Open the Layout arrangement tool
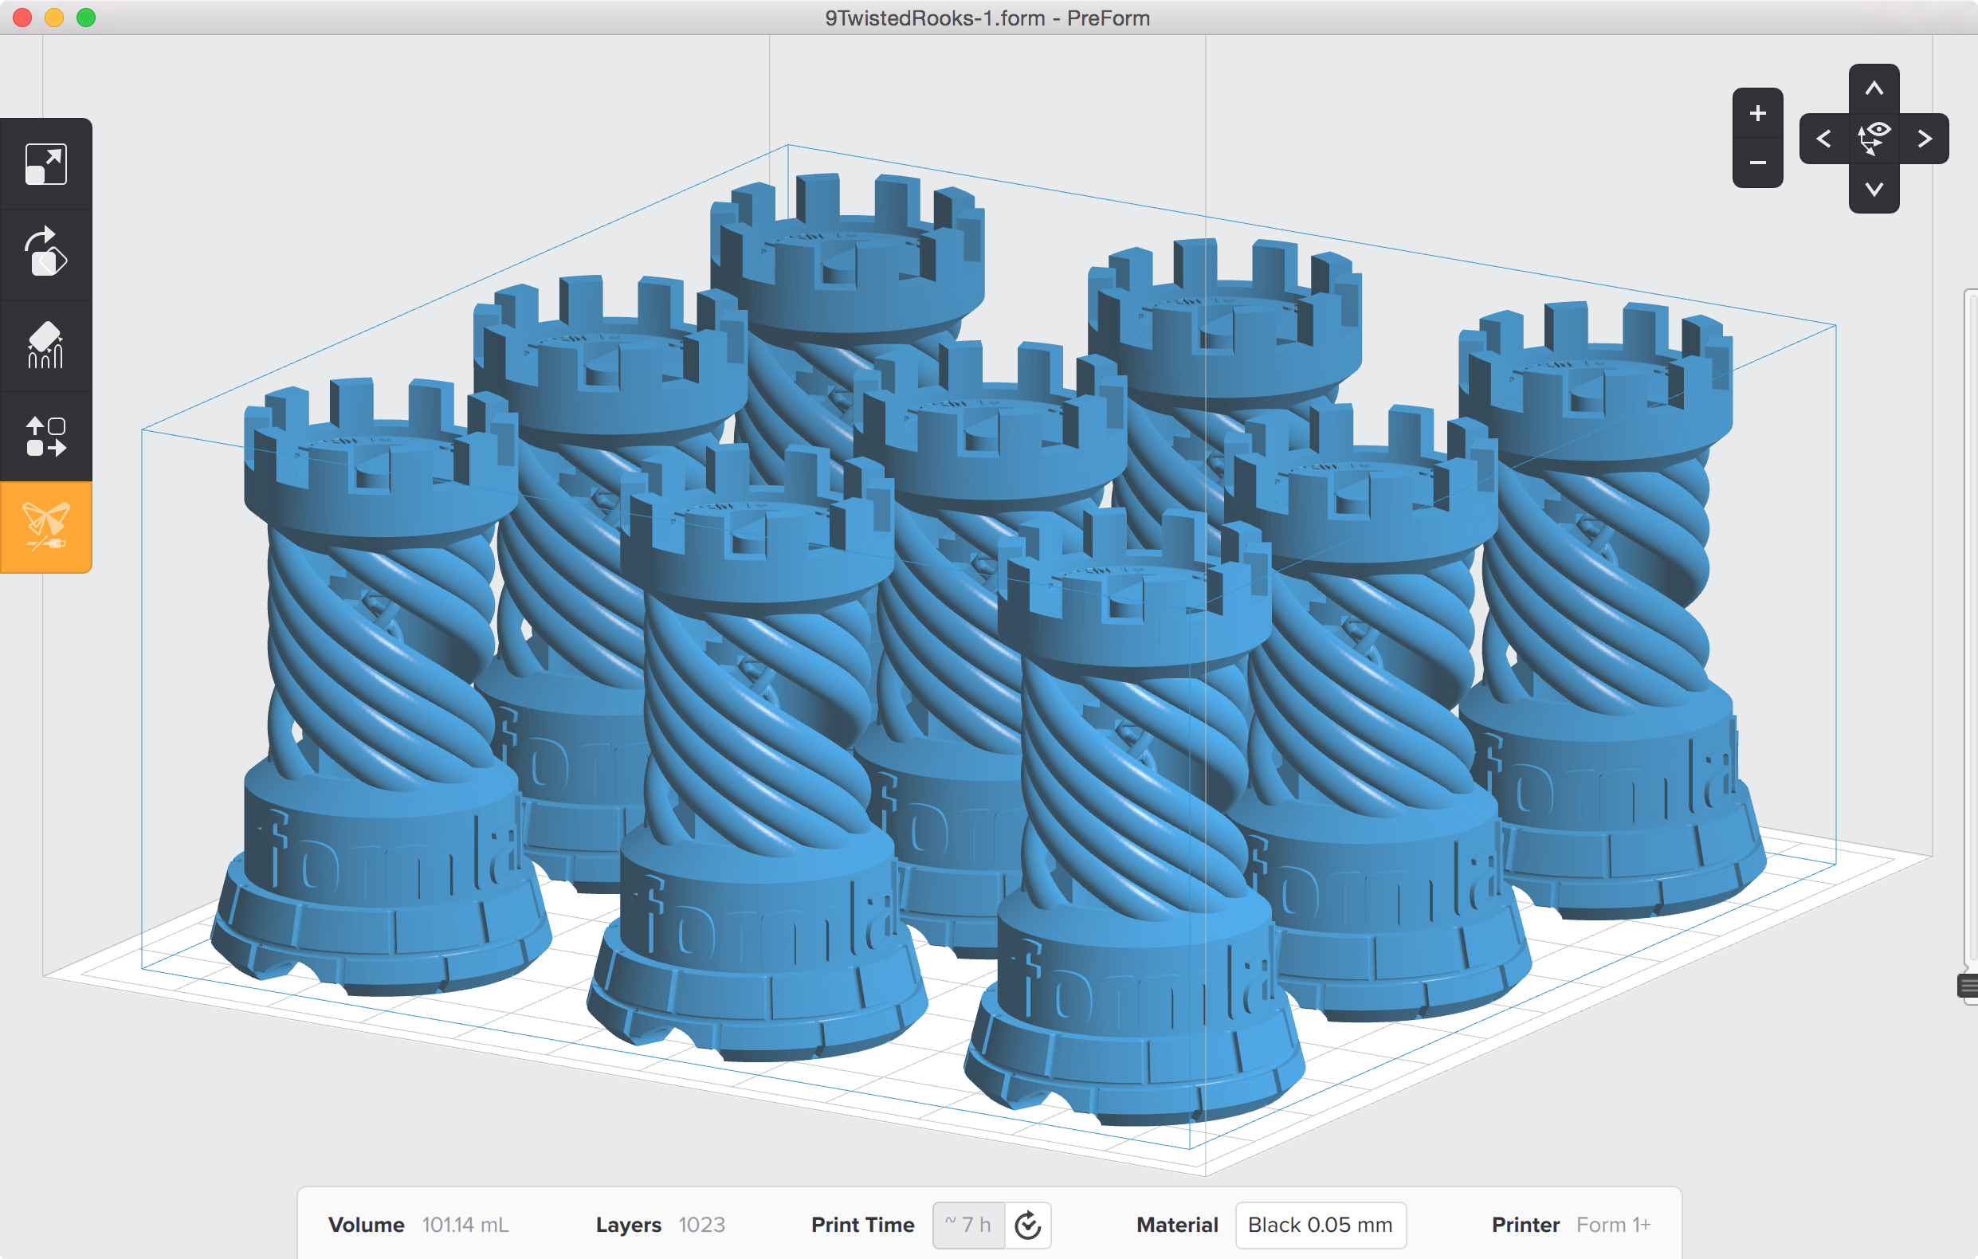 [x=45, y=436]
